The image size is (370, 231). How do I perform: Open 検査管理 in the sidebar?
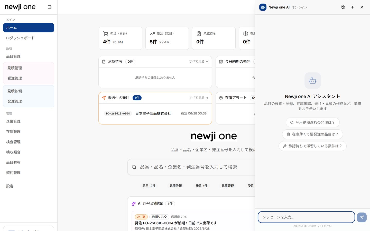tap(29, 142)
